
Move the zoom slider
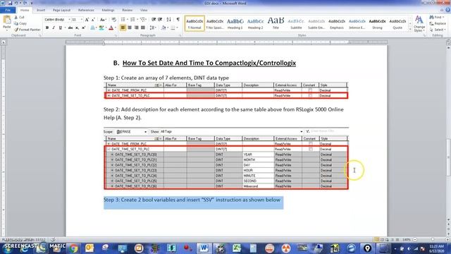(432, 240)
